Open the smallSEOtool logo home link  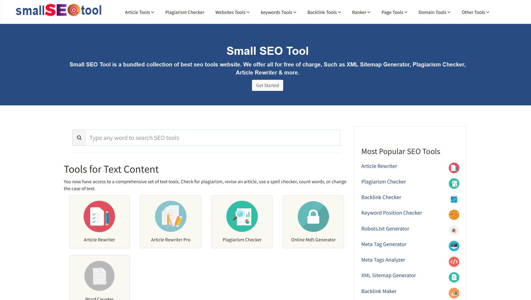[59, 10]
